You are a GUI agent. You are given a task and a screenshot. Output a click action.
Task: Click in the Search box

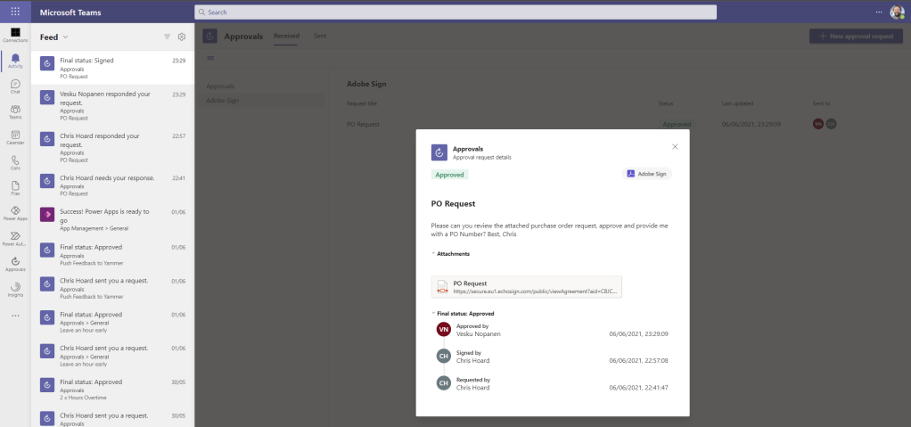(455, 12)
